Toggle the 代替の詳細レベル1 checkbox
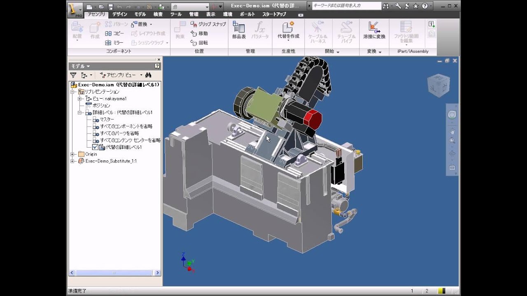The image size is (527, 296). click(95, 147)
